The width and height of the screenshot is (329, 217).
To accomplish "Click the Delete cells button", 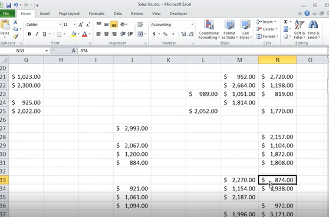I will [x=267, y=29].
